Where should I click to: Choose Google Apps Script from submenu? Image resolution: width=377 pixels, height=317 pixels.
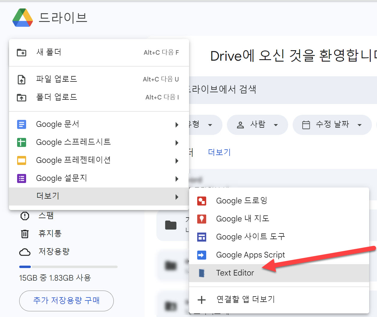[x=279, y=255]
